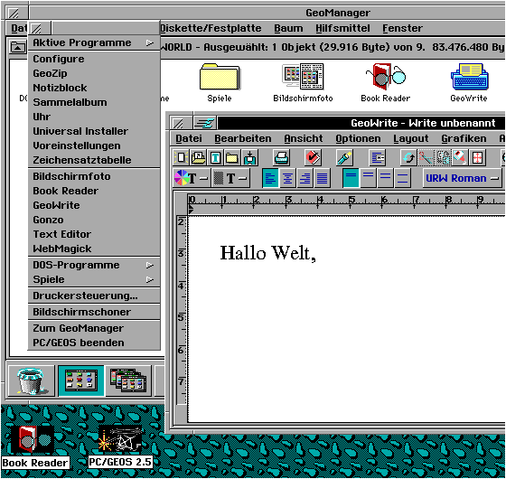
Task: Click the folder-up icon in GeoManager
Action: click(x=17, y=47)
